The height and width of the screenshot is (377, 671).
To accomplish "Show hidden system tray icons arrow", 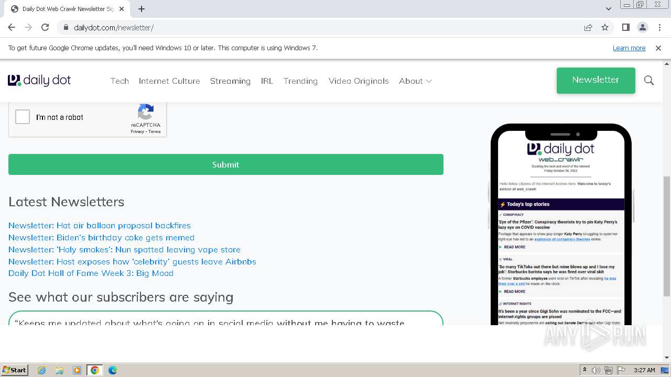I will (585, 370).
